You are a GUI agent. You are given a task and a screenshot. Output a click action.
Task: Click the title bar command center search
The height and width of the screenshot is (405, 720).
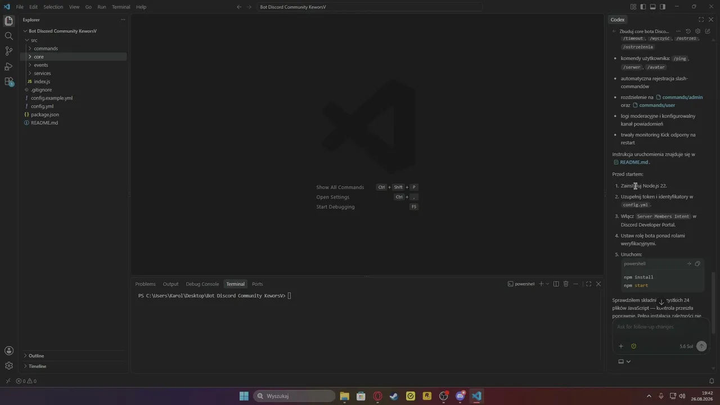pyautogui.click(x=370, y=7)
